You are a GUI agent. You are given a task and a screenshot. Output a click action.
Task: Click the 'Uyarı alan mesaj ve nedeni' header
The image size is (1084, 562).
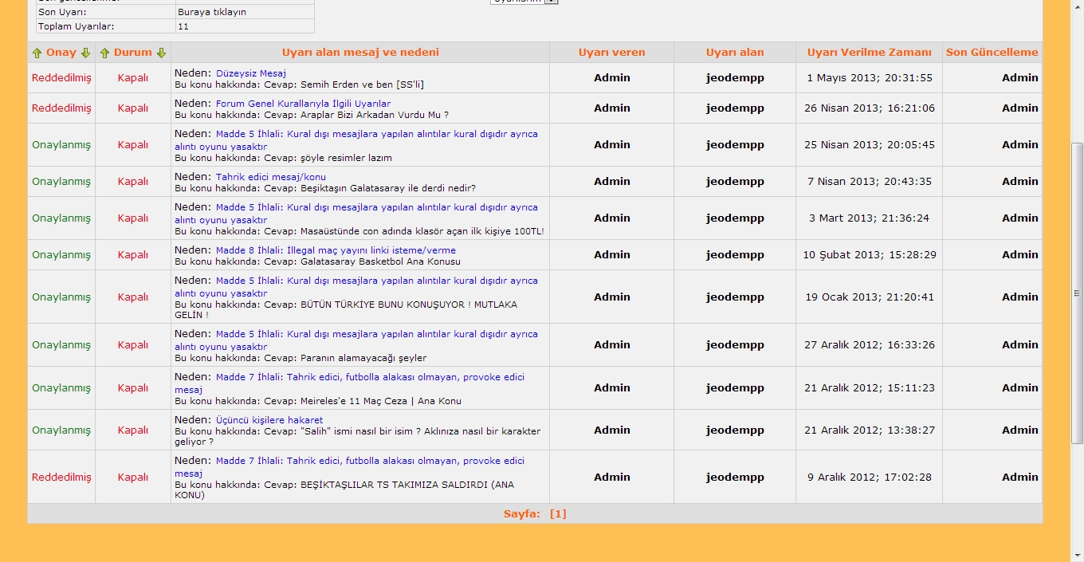(360, 53)
